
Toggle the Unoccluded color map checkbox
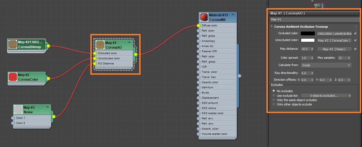click(355, 40)
